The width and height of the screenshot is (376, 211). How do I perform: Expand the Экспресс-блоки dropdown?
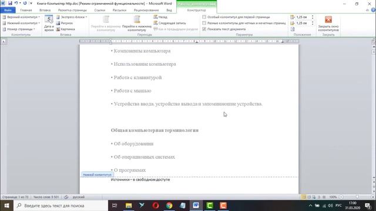(72, 17)
